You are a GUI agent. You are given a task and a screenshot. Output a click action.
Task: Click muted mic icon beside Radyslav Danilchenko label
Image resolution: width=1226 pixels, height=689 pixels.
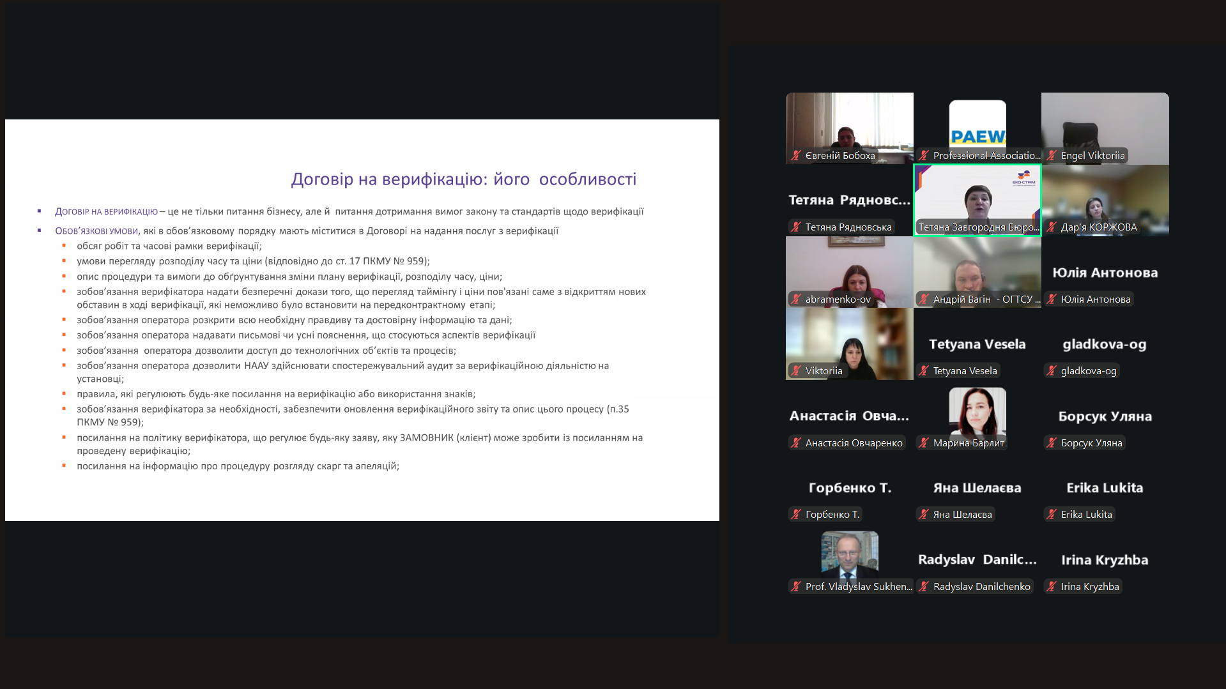tap(924, 586)
